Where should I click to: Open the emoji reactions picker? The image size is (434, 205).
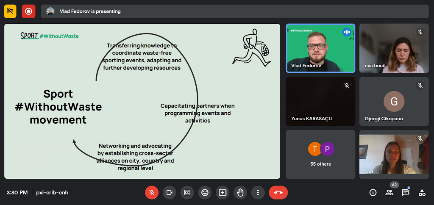click(205, 193)
